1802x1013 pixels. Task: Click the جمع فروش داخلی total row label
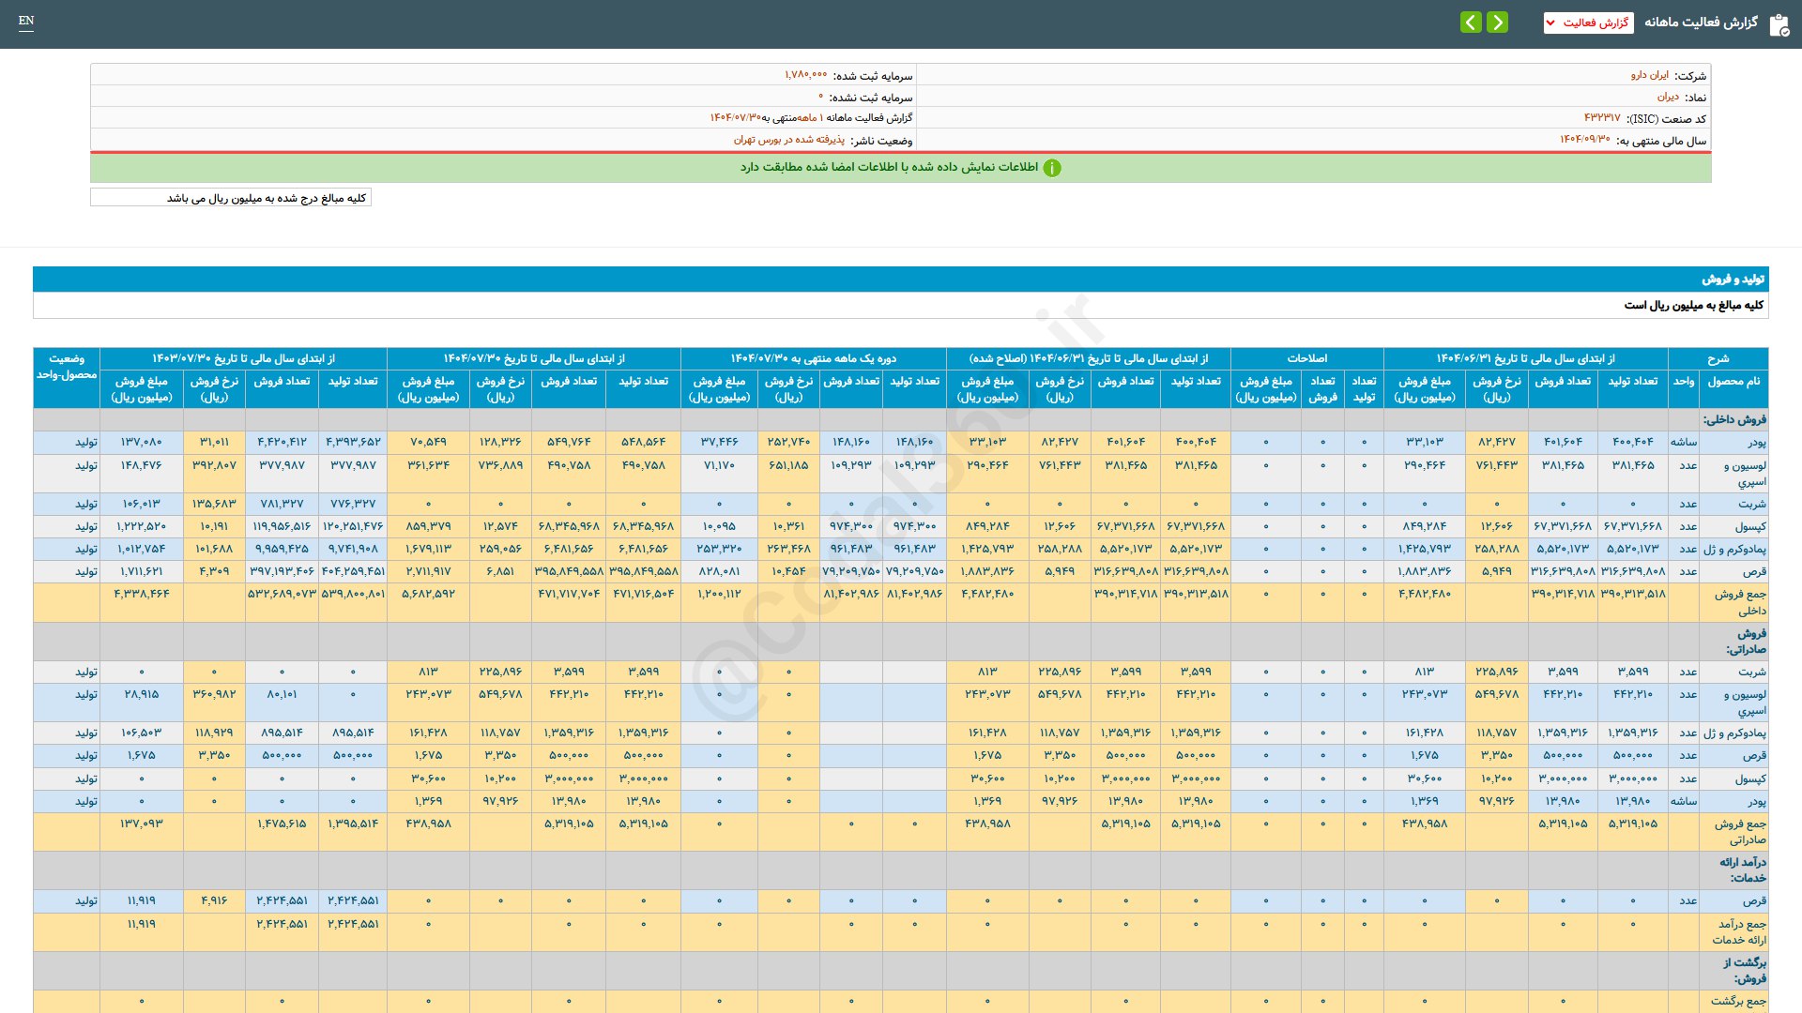tap(1740, 602)
